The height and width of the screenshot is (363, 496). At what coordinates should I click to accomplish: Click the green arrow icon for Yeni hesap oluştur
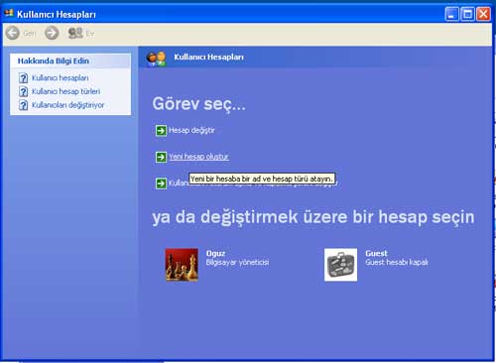click(x=161, y=157)
